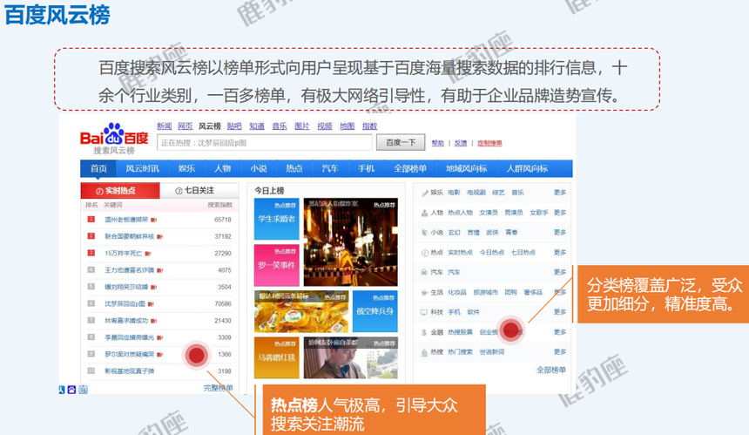
Task: Click the 反馈 link
Action: coord(461,143)
